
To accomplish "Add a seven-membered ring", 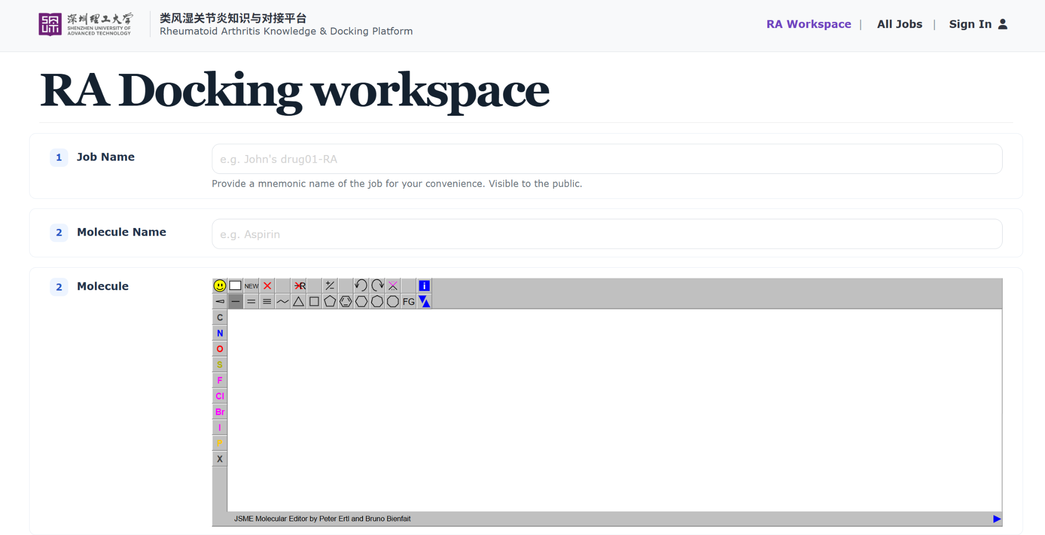I will (377, 301).
